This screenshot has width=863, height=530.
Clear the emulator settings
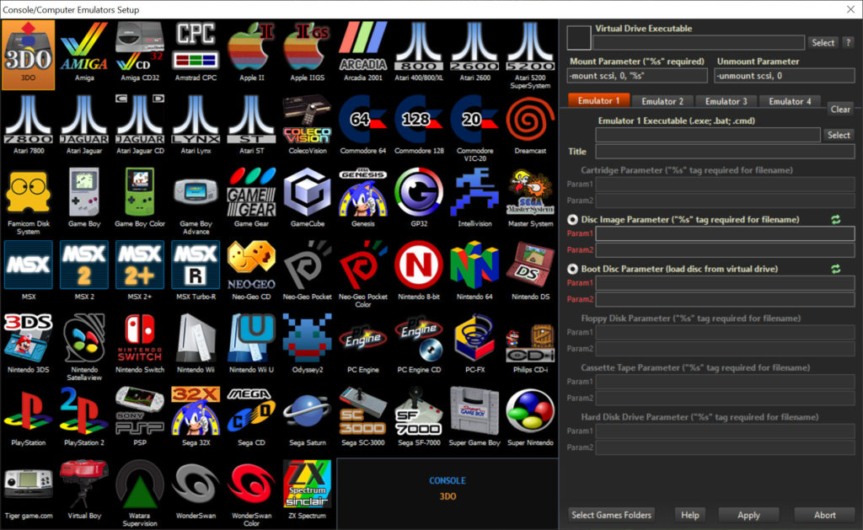click(x=840, y=109)
